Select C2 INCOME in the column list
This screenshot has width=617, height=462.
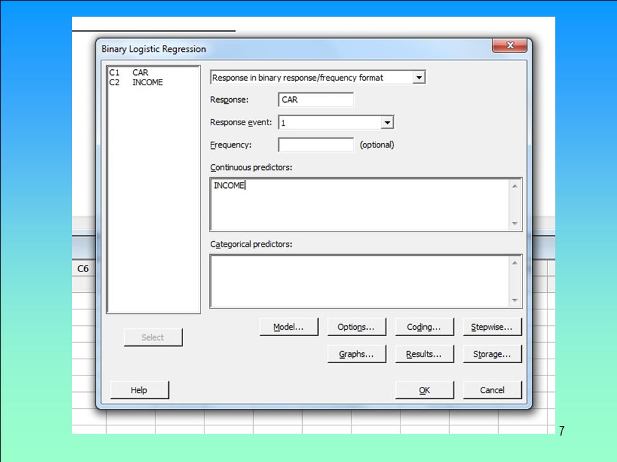point(136,83)
